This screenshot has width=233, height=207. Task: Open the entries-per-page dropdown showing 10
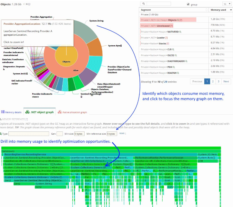tap(227, 4)
